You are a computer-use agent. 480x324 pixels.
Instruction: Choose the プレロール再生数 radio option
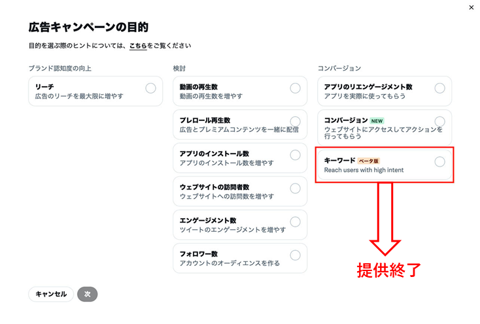coord(296,121)
